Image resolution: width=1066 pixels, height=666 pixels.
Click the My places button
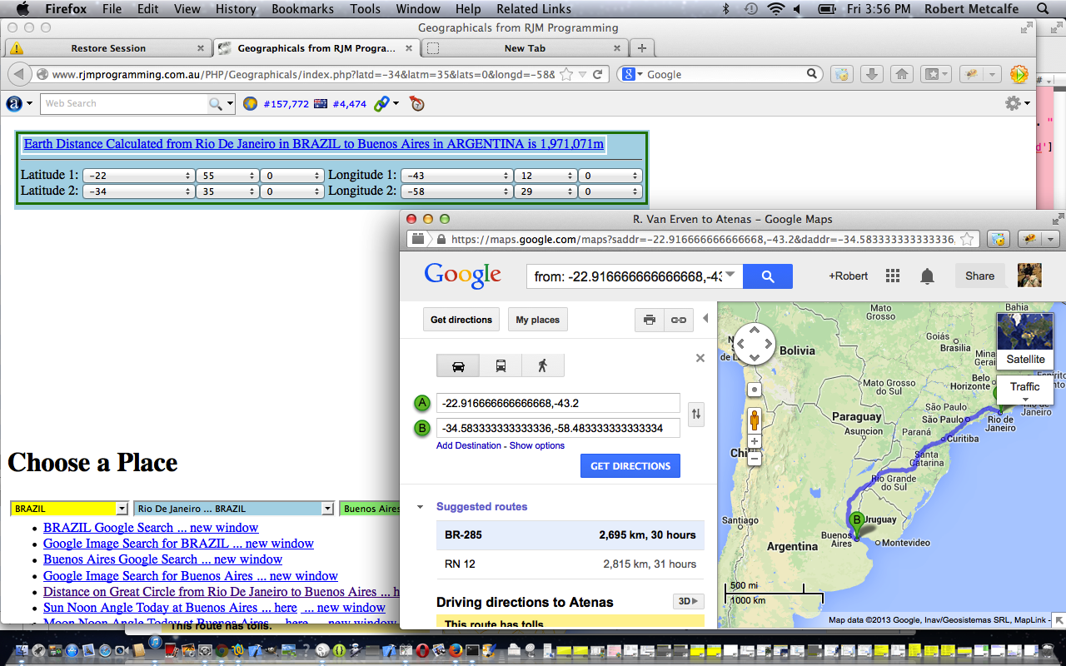538,320
